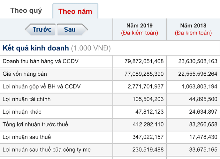The width and height of the screenshot is (220, 159).
Task: Click the 2019 revenue value 79,872,051,408
Action: coord(144,61)
